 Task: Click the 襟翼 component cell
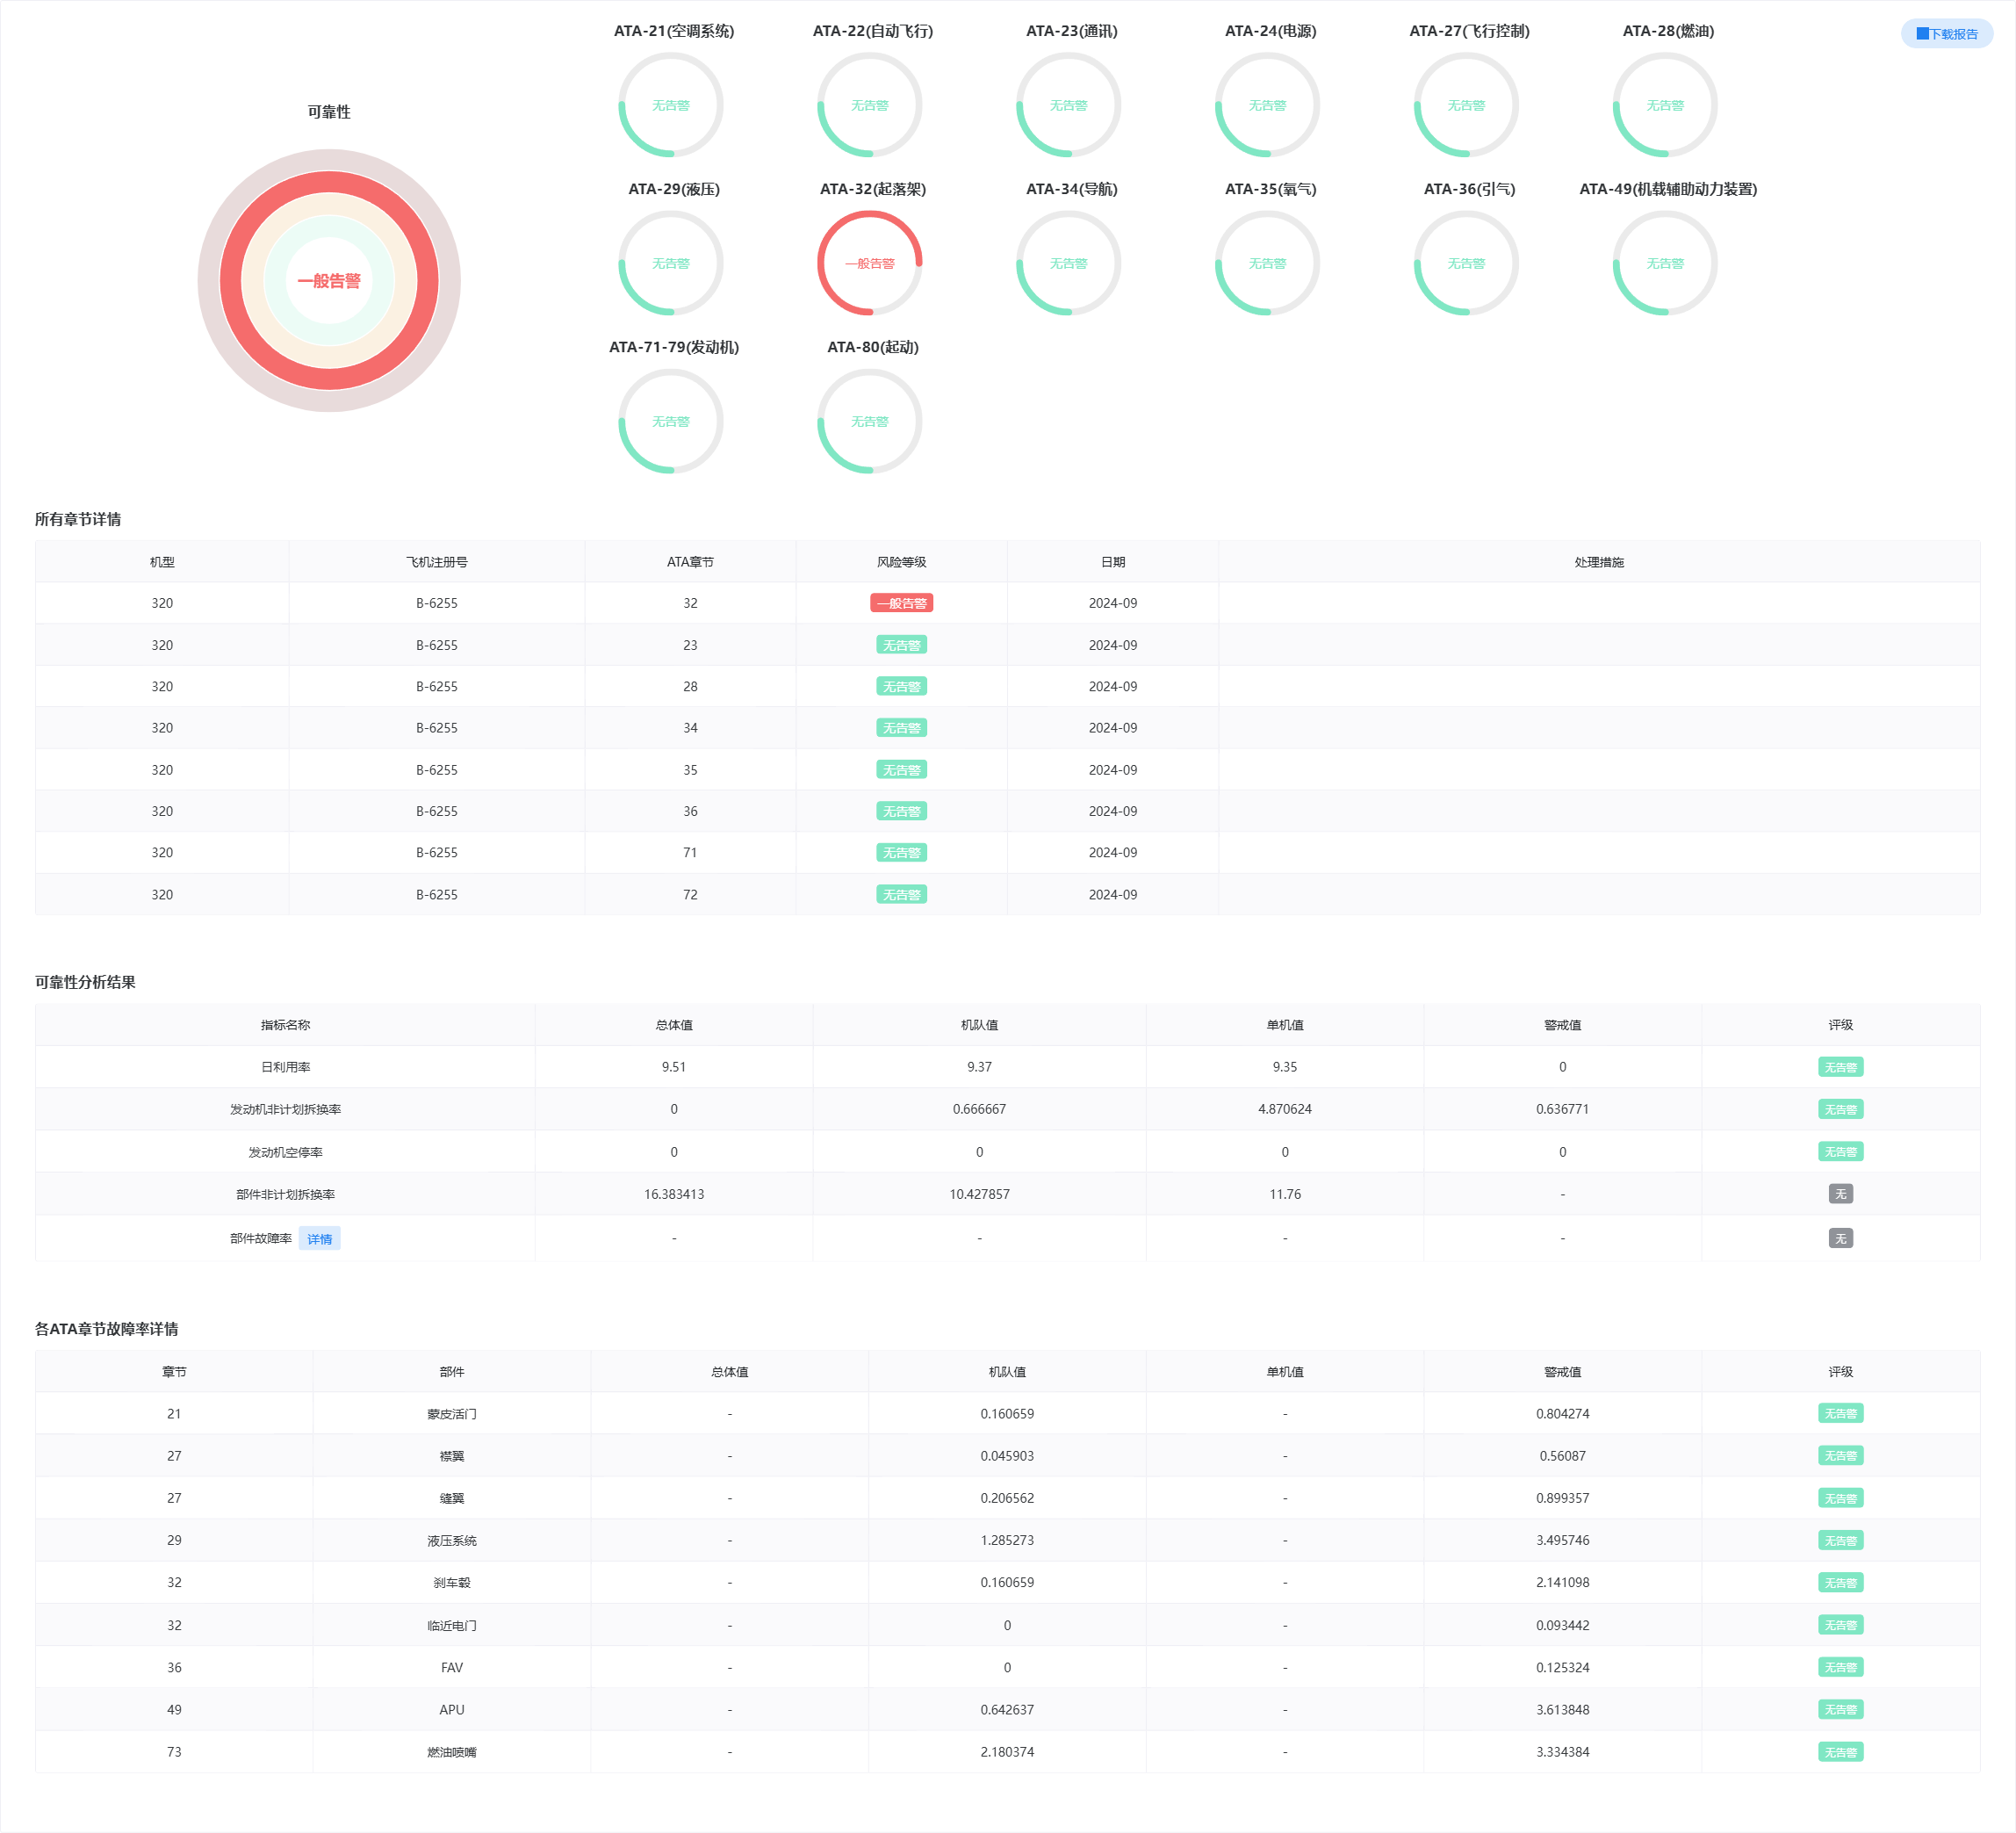(x=452, y=1457)
